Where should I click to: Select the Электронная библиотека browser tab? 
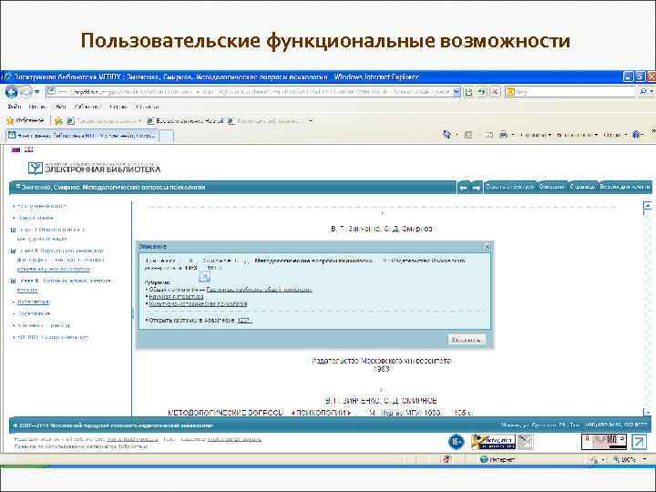82,136
